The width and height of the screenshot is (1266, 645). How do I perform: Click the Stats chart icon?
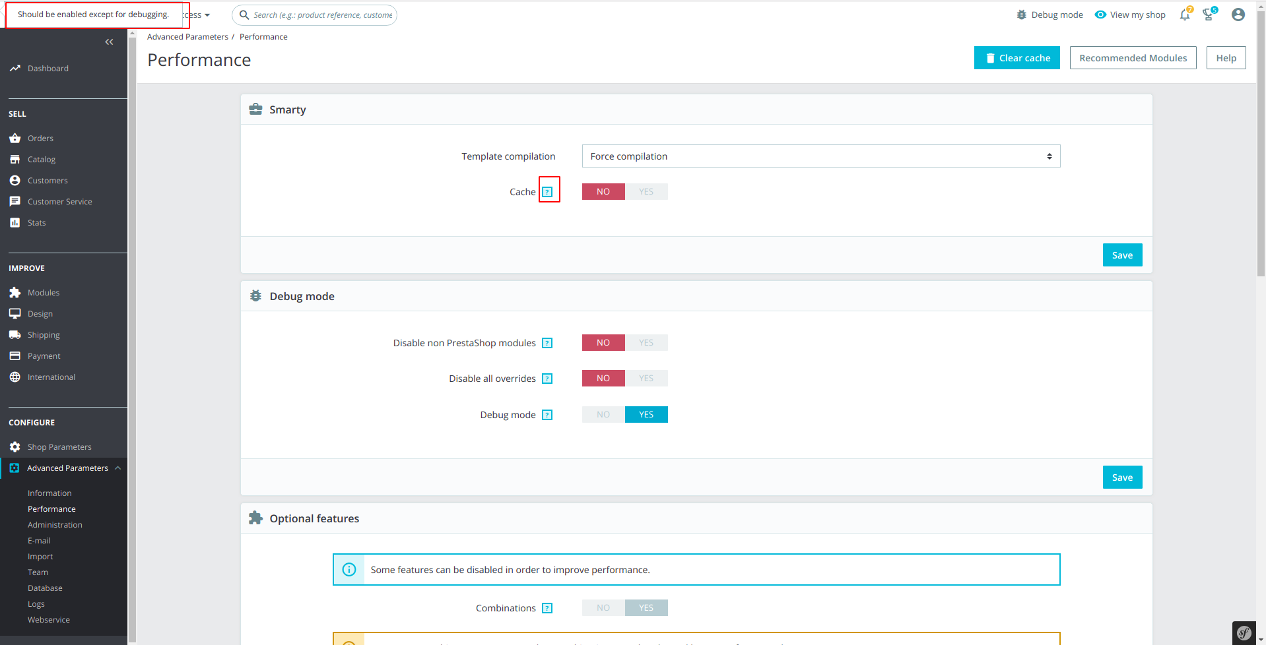tap(15, 223)
